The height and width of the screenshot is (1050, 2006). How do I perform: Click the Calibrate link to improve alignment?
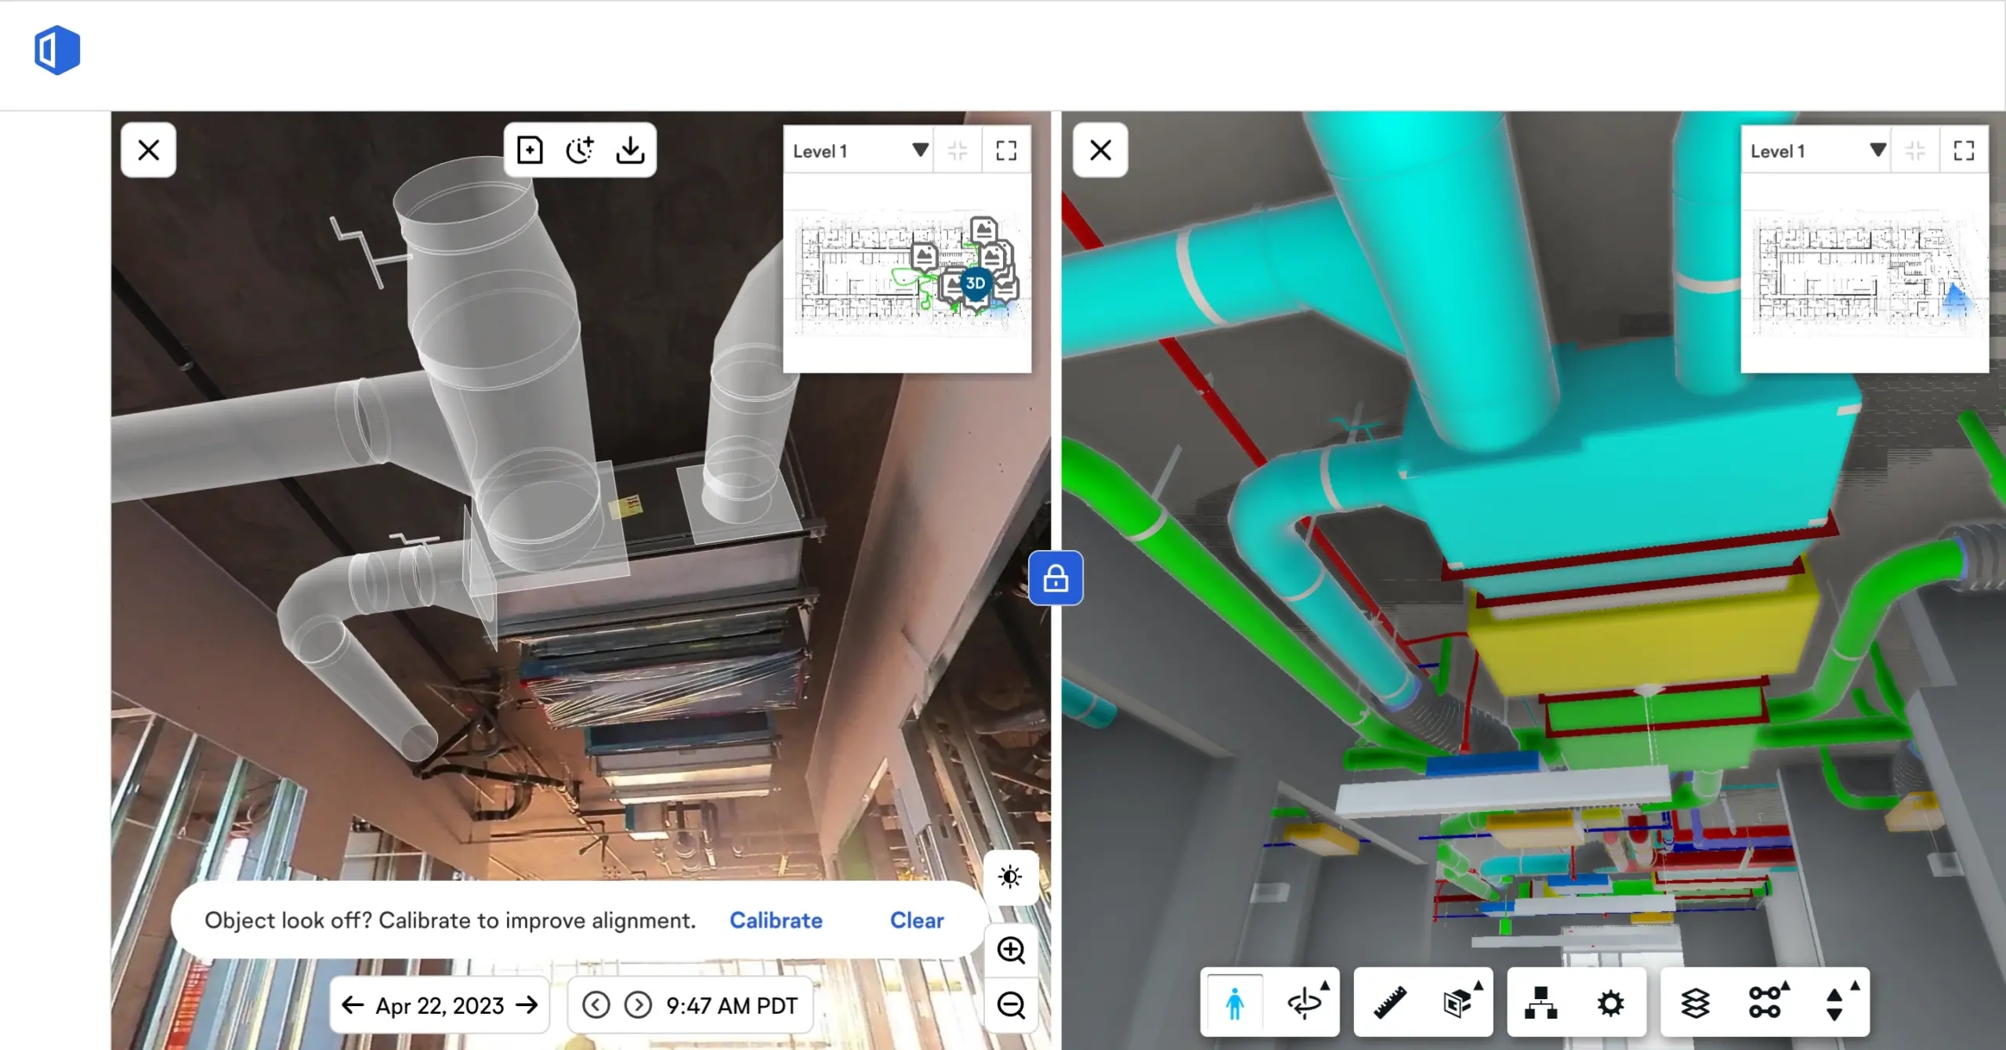(776, 921)
